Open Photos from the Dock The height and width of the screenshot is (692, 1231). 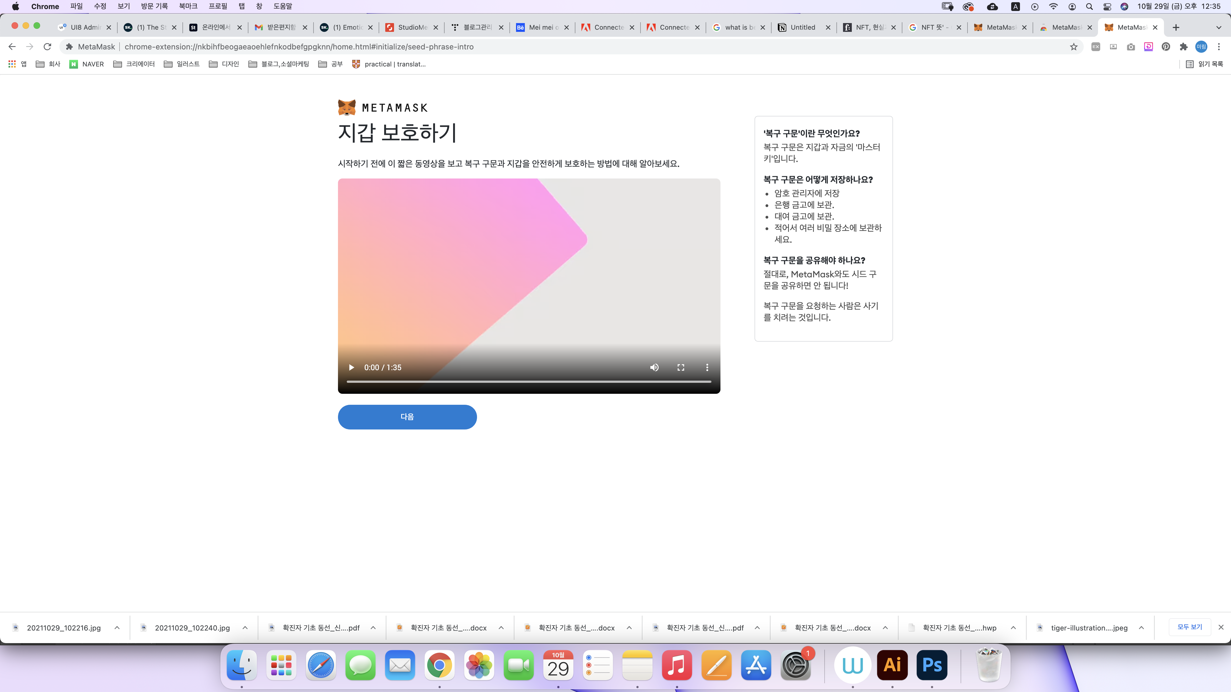(479, 665)
